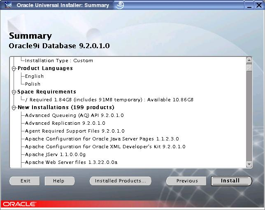The height and width of the screenshot is (210, 265).
Task: Collapse the Product Languages node
Action: pos(14,69)
